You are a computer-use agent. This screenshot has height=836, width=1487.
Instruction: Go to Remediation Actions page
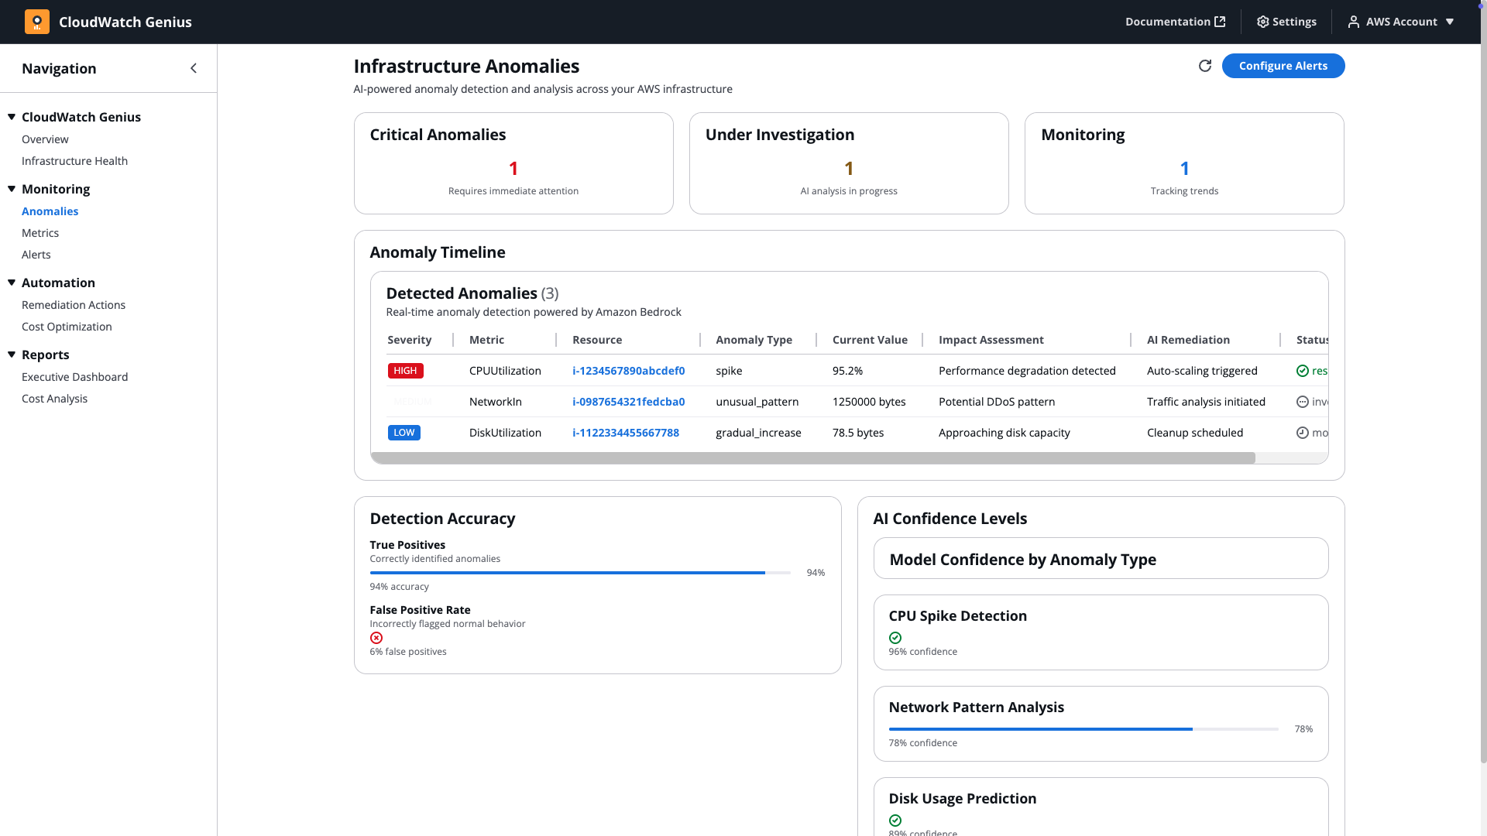(x=74, y=305)
